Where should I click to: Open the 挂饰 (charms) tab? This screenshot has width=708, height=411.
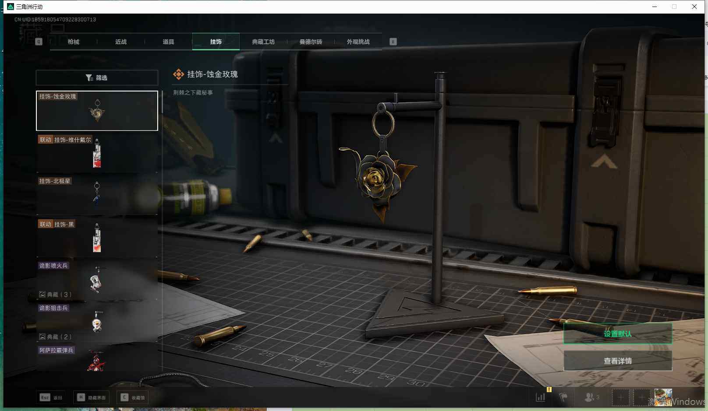click(x=216, y=42)
